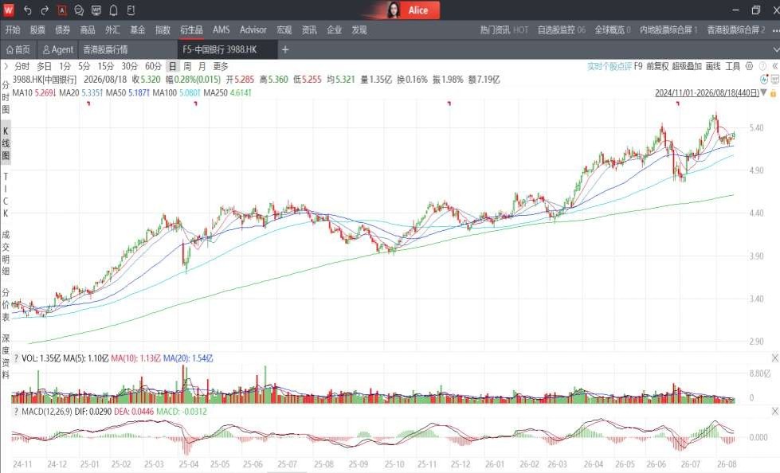Toggle 前复权 price adjustment mode

[657, 65]
